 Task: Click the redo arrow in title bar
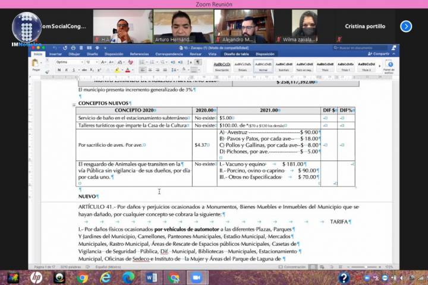pos(65,48)
